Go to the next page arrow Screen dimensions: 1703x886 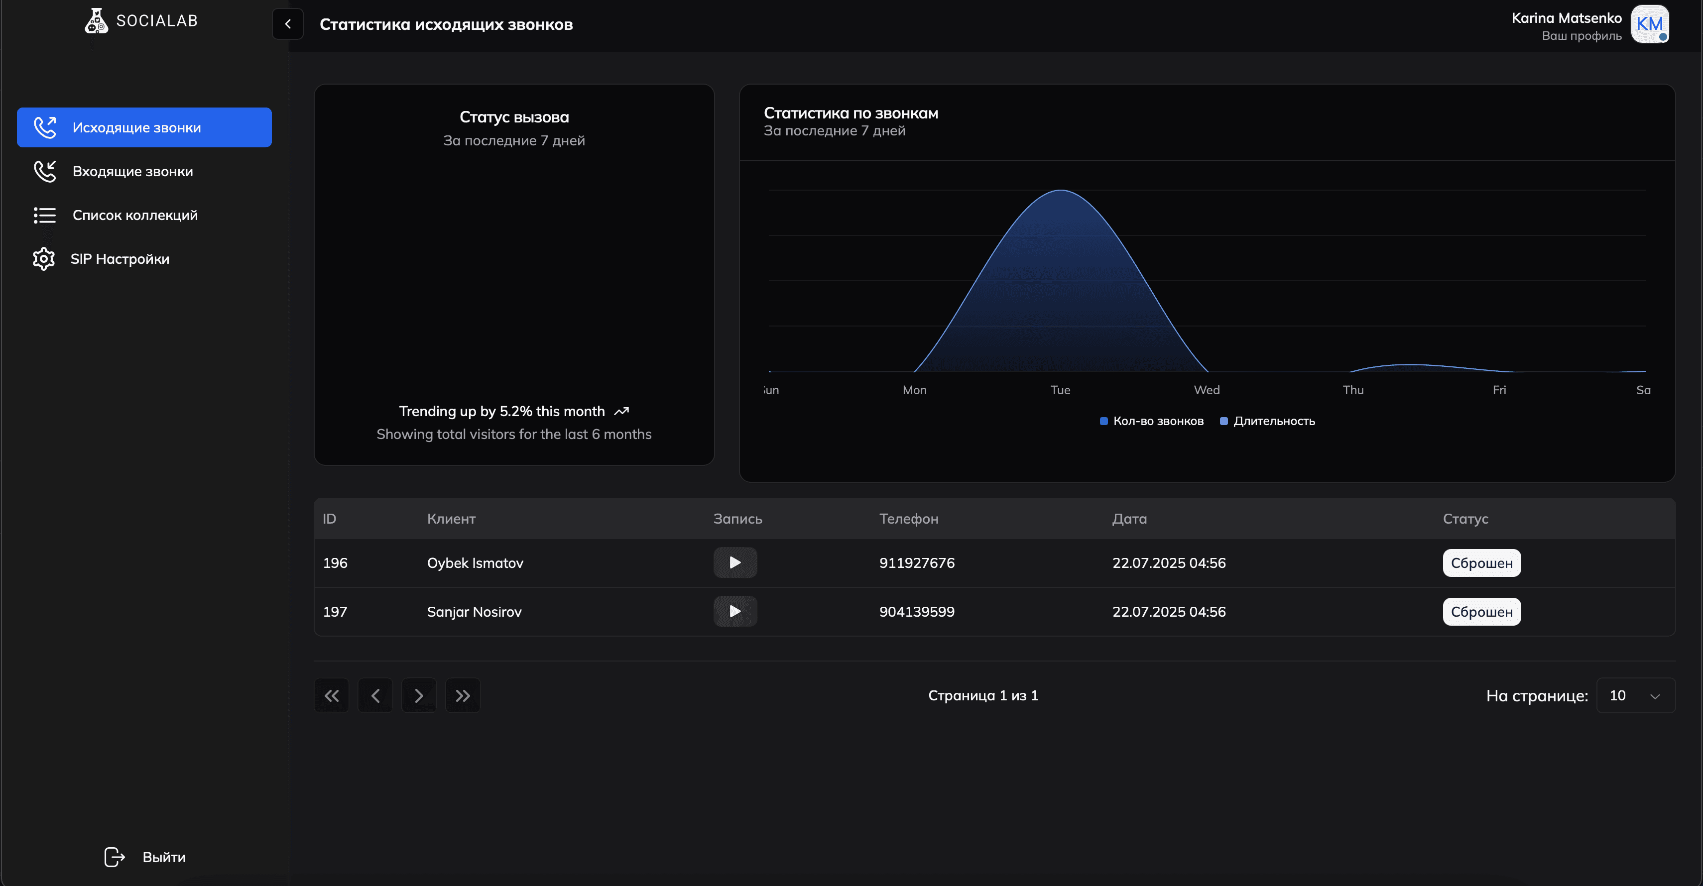click(x=418, y=696)
